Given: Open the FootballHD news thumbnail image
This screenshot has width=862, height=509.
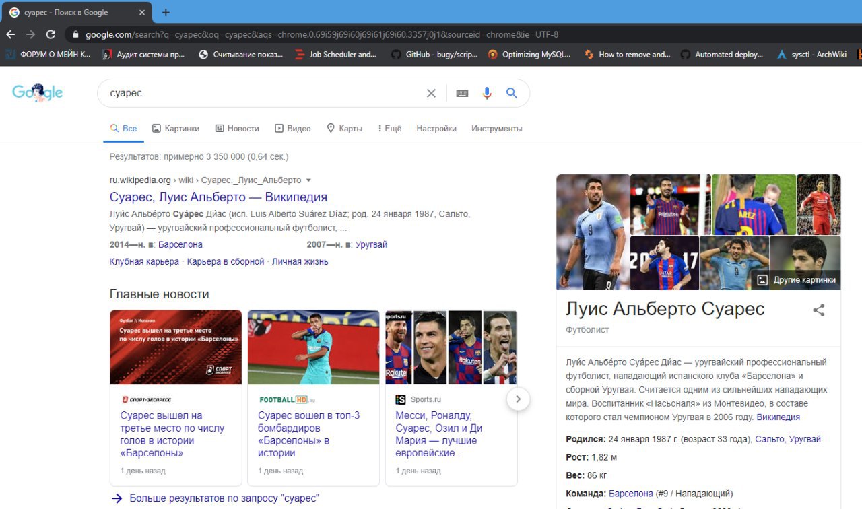Looking at the screenshot, I should point(313,347).
